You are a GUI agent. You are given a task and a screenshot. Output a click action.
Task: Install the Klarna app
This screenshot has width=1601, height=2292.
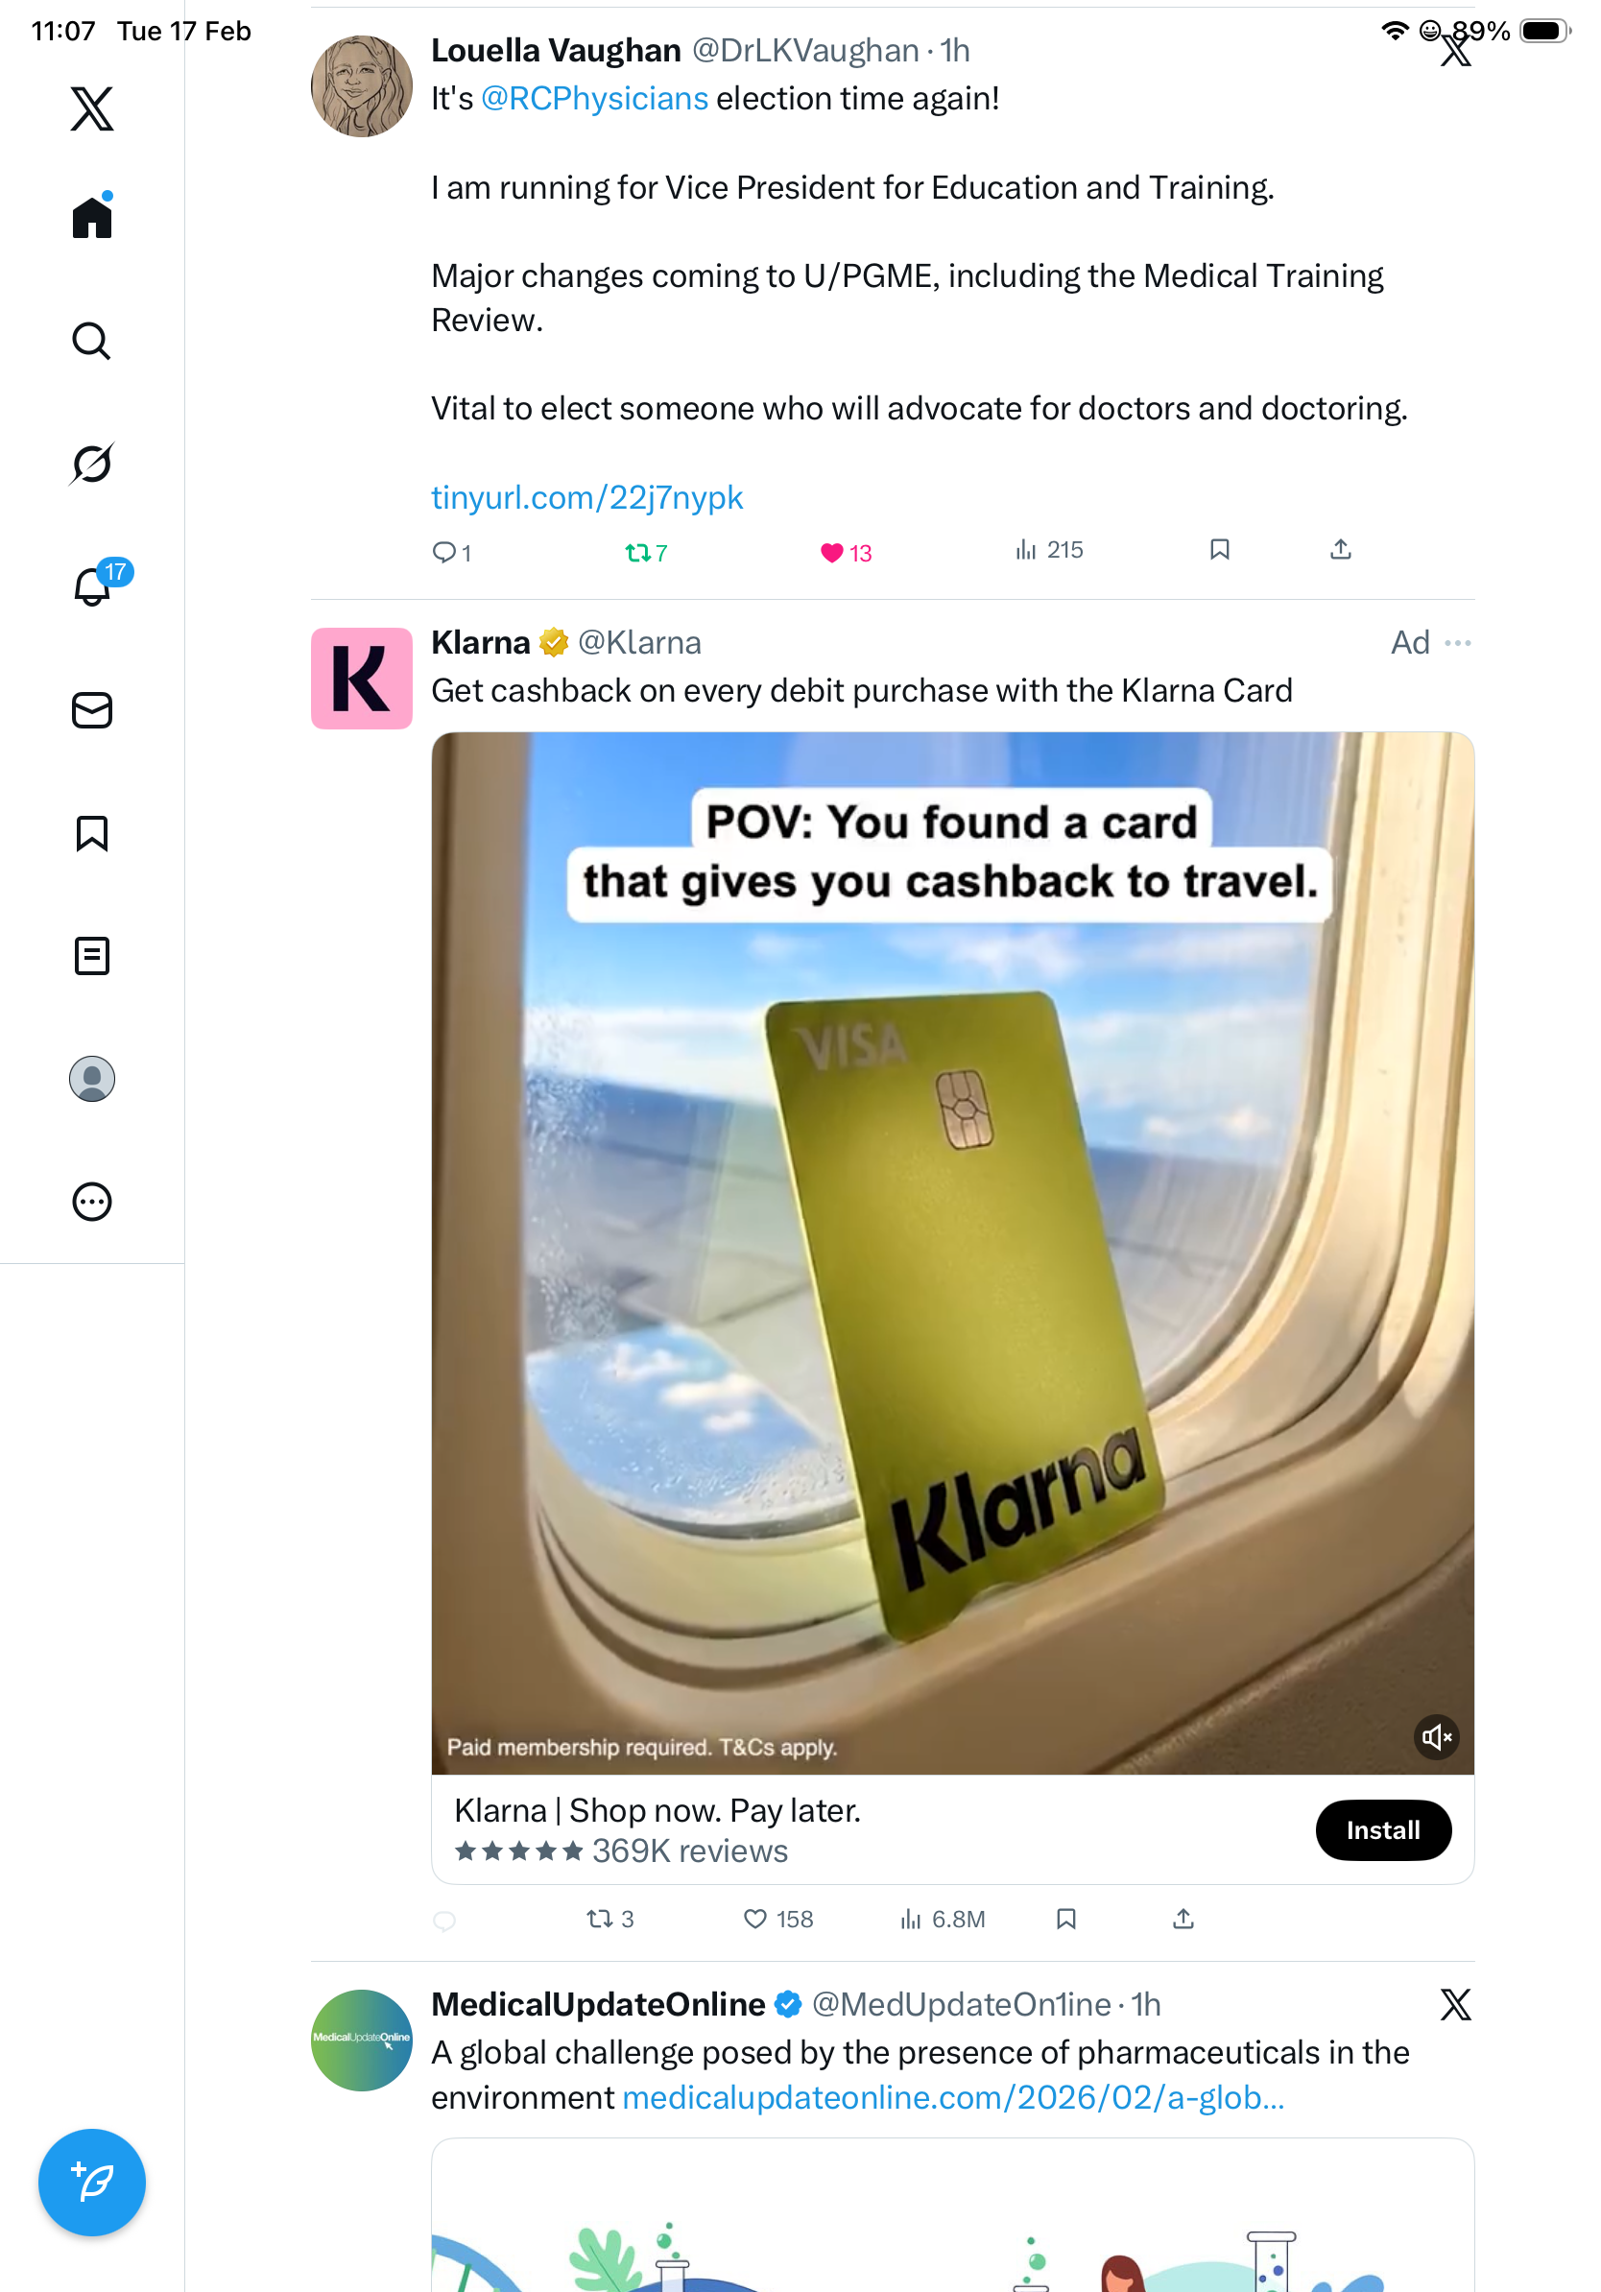pyautogui.click(x=1382, y=1829)
